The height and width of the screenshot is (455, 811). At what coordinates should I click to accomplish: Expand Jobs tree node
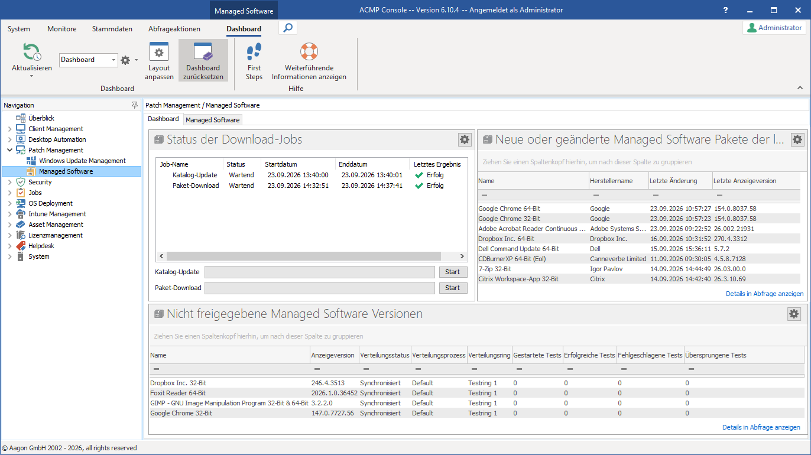[9, 193]
